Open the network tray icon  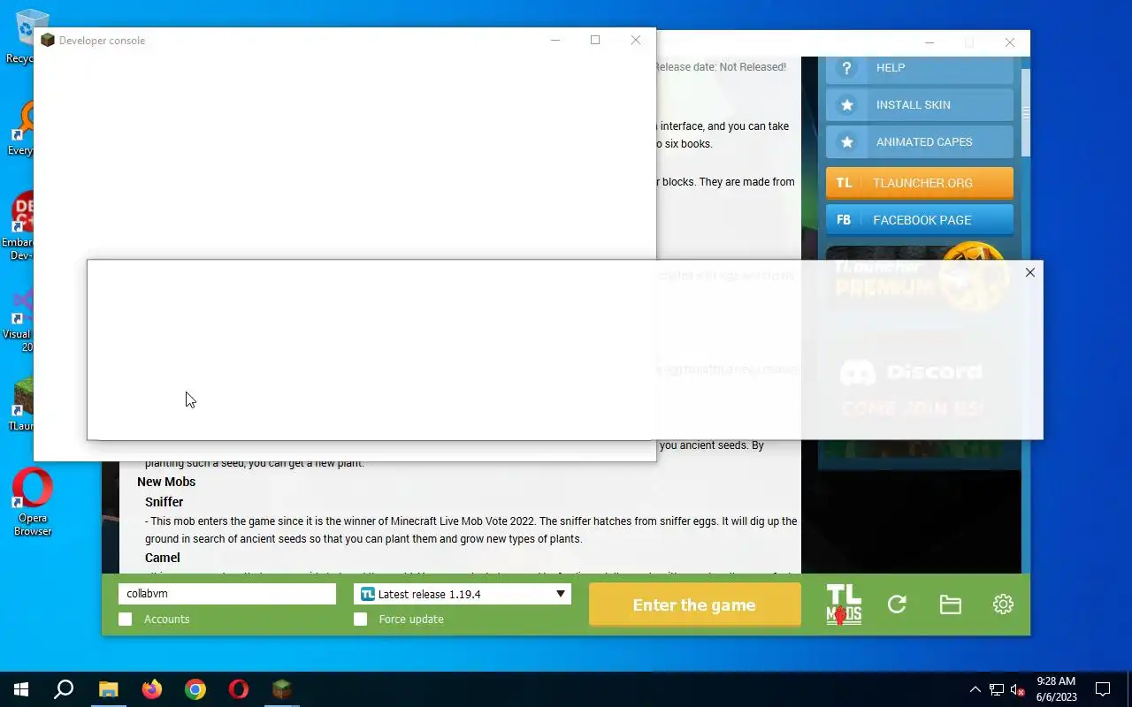(x=997, y=689)
